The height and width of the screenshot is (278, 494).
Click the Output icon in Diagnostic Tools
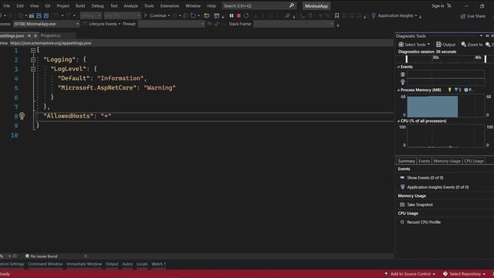click(438, 45)
